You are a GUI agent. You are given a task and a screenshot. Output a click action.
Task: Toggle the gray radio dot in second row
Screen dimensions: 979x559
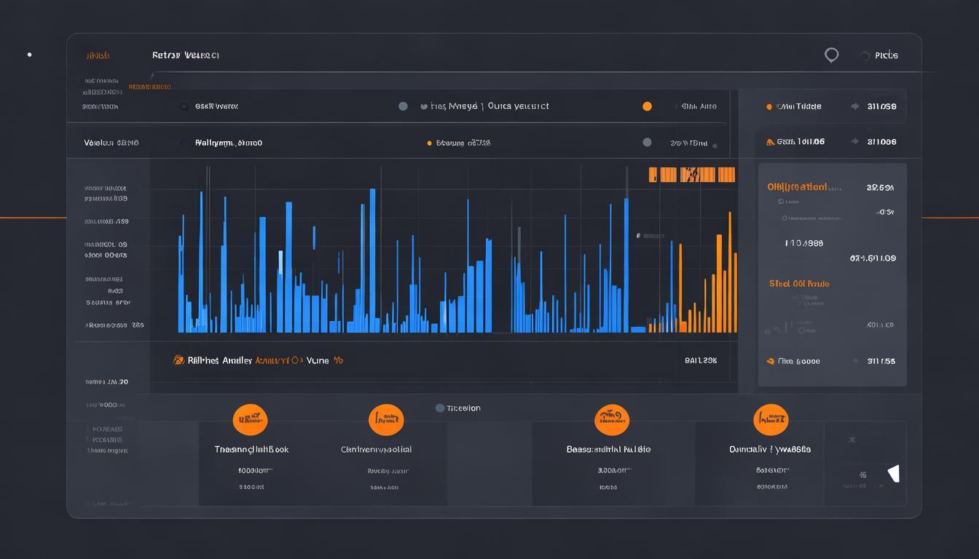(647, 143)
